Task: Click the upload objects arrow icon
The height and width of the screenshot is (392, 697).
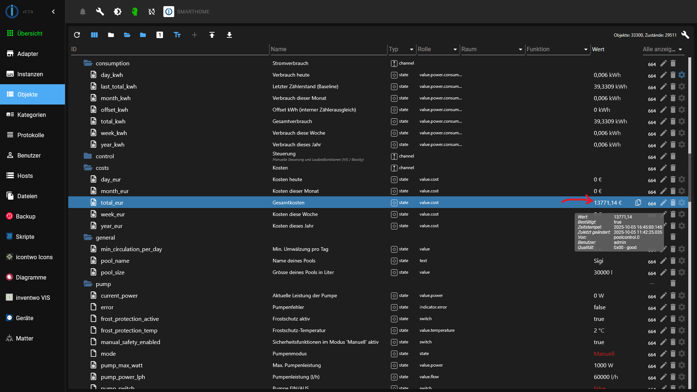Action: 212,35
